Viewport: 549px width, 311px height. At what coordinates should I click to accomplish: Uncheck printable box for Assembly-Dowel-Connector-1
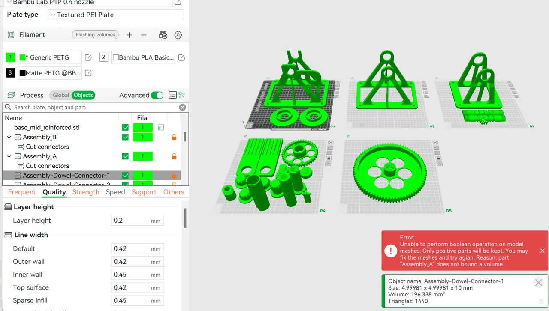125,176
